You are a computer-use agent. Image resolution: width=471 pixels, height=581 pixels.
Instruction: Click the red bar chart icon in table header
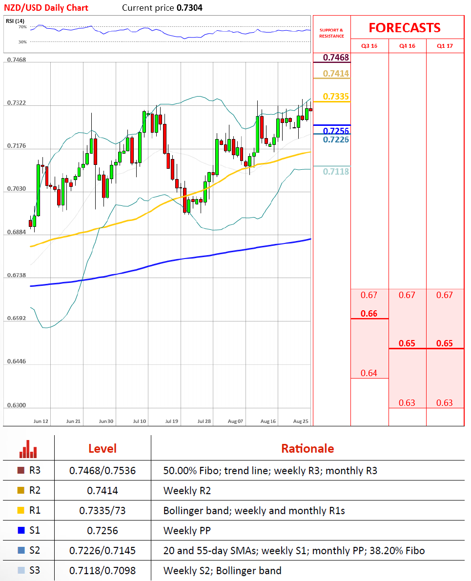[28, 449]
